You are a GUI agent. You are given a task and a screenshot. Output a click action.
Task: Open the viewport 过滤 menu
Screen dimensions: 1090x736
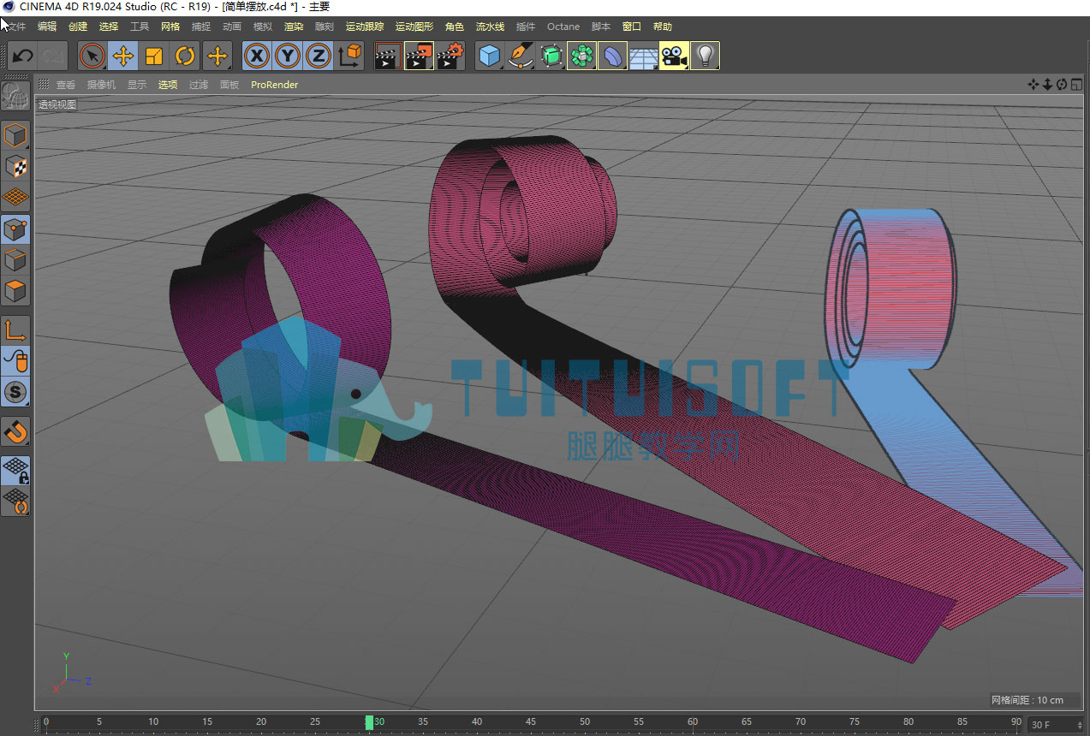pos(199,85)
